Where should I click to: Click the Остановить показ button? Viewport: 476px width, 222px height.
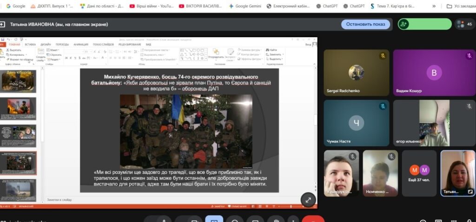365,24
